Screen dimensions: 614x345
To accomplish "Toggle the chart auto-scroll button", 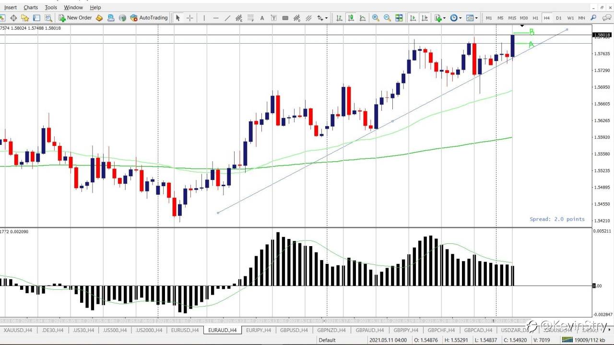I will tap(413, 18).
